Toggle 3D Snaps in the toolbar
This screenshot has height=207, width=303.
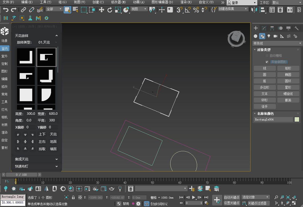180,10
